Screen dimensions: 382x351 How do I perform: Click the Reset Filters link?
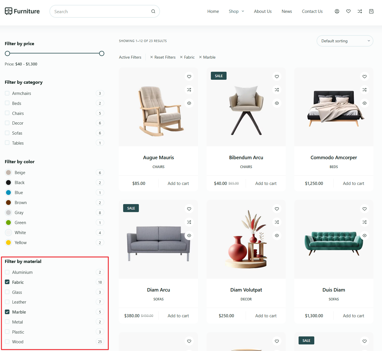click(x=165, y=57)
